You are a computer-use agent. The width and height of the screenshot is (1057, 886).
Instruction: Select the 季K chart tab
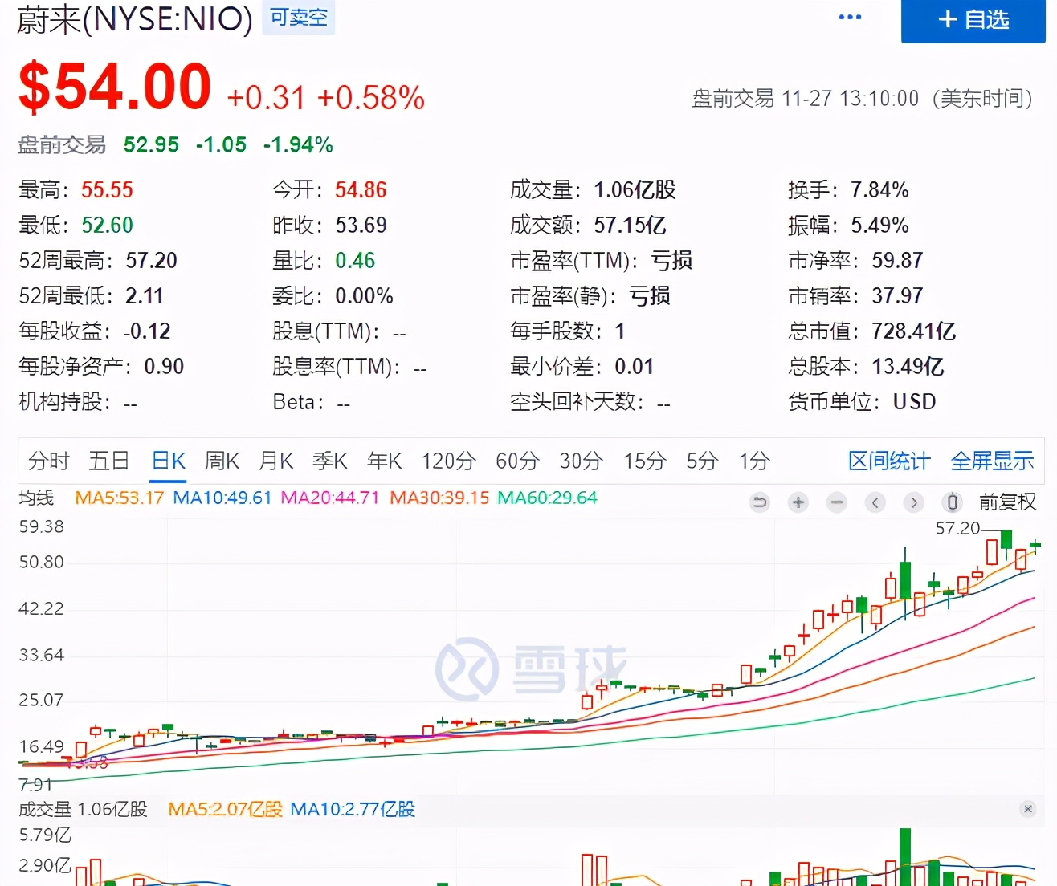pos(329,461)
